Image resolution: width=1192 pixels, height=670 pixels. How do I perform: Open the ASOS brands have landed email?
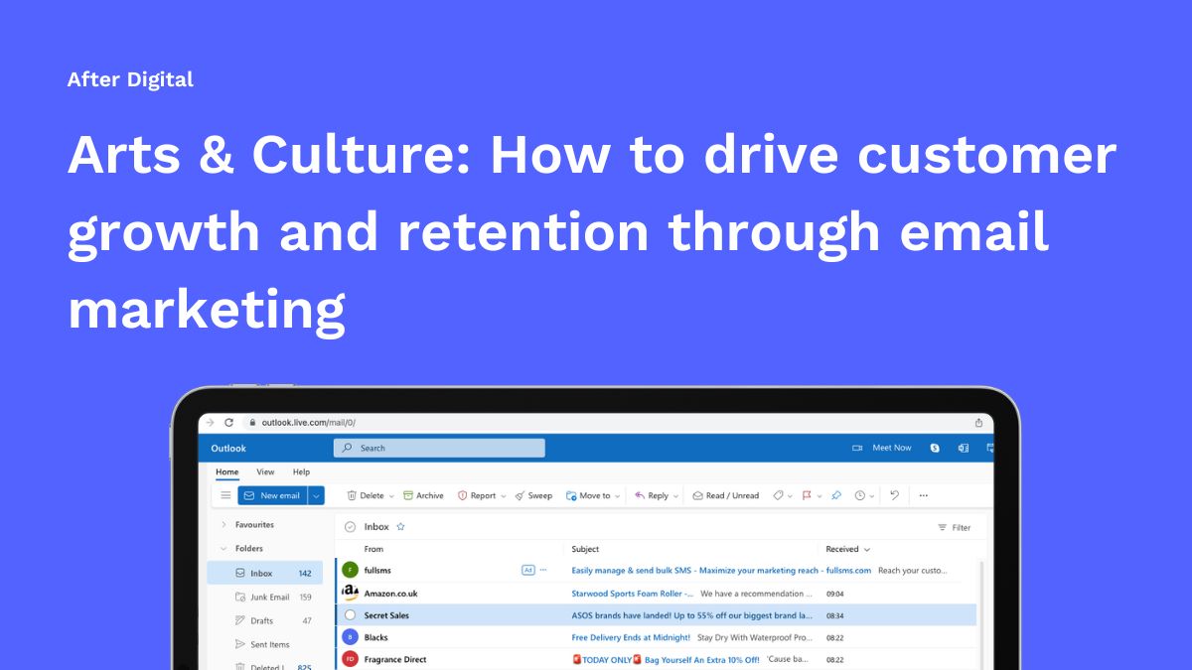[691, 615]
